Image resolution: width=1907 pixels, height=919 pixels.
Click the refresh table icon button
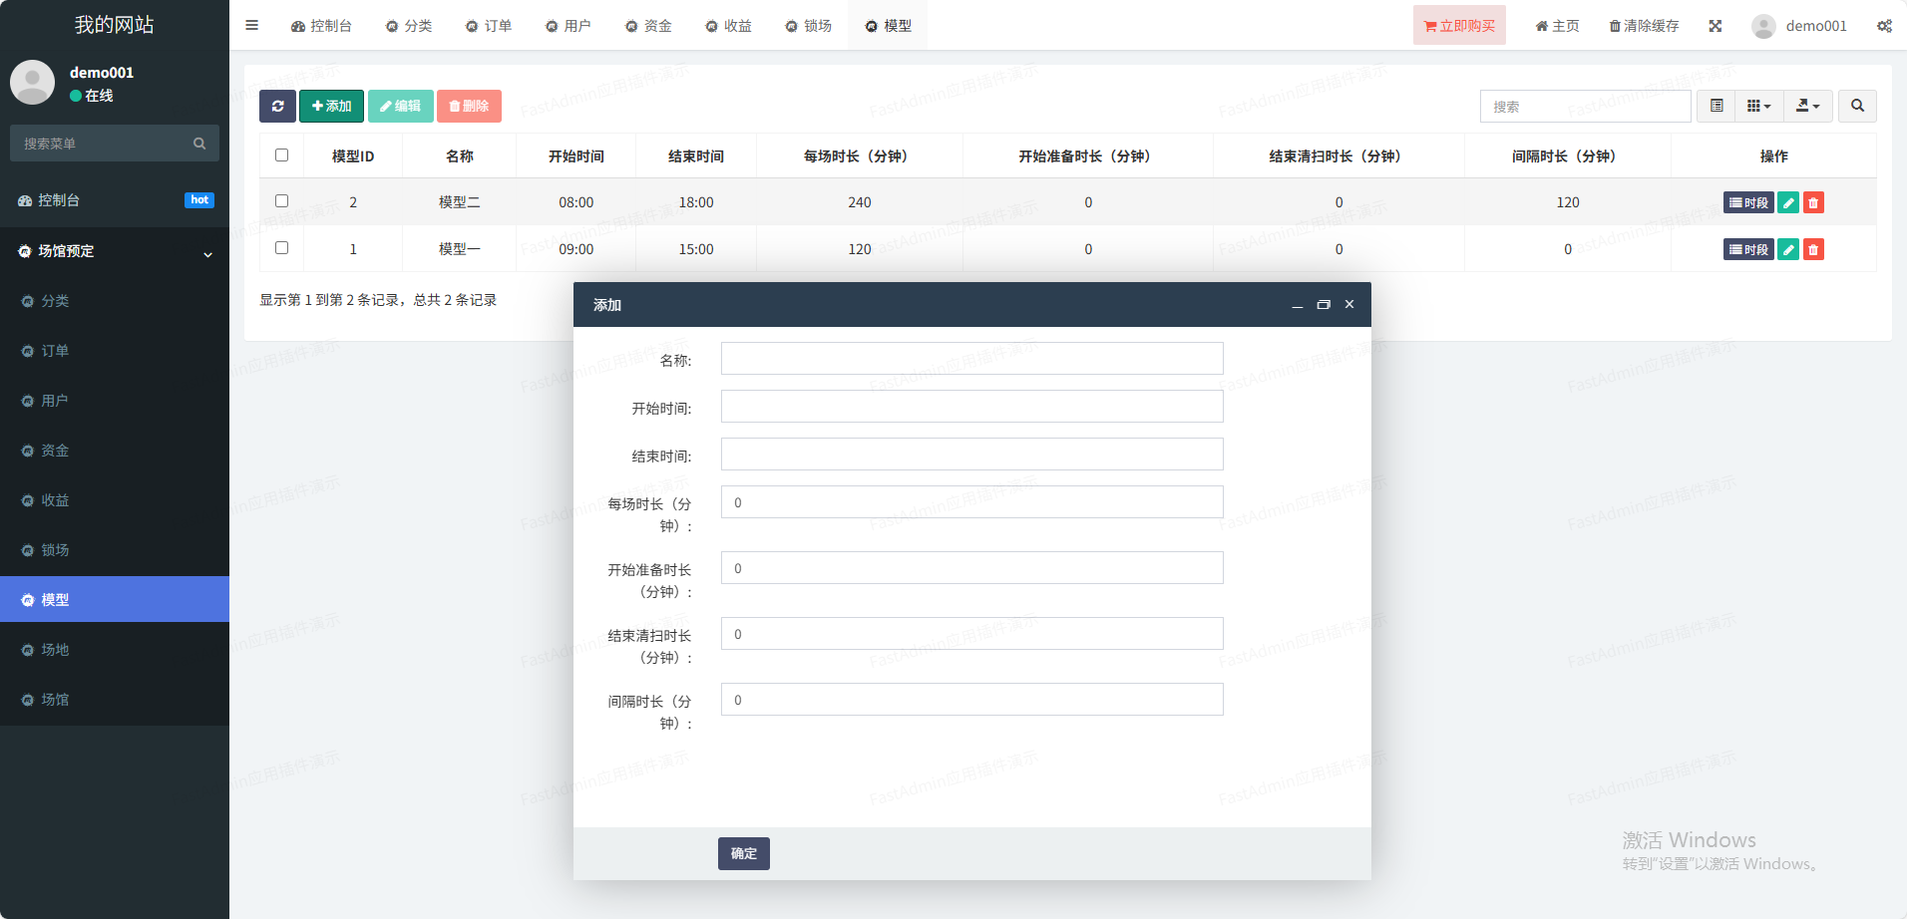pyautogui.click(x=277, y=106)
